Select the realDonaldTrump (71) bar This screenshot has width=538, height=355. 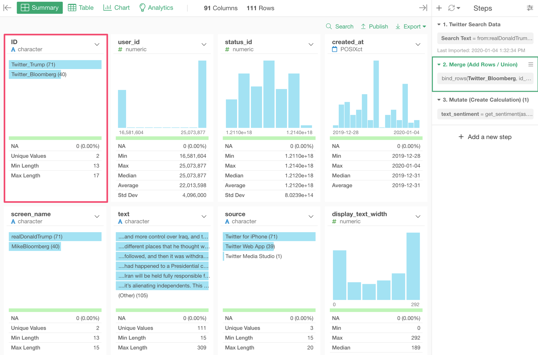(x=55, y=237)
